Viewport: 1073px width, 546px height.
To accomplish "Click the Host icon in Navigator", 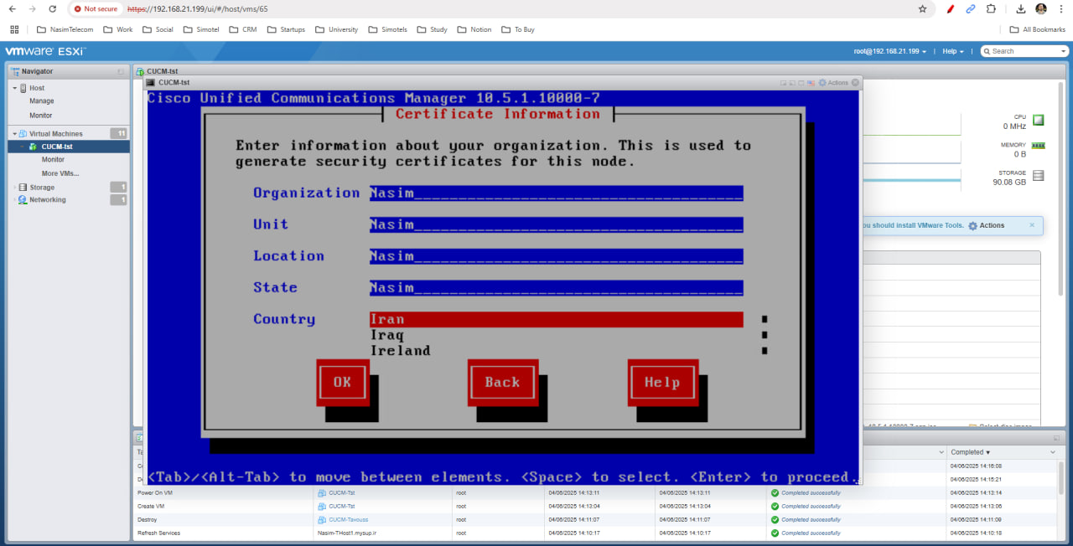I will pos(23,88).
